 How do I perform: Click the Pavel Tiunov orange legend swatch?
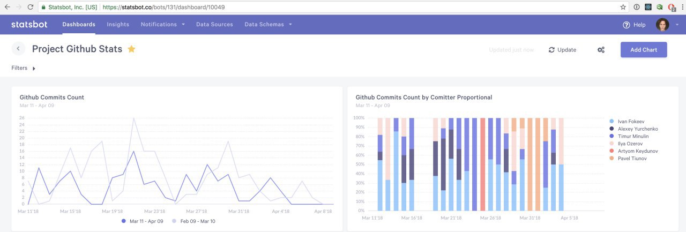coord(612,159)
